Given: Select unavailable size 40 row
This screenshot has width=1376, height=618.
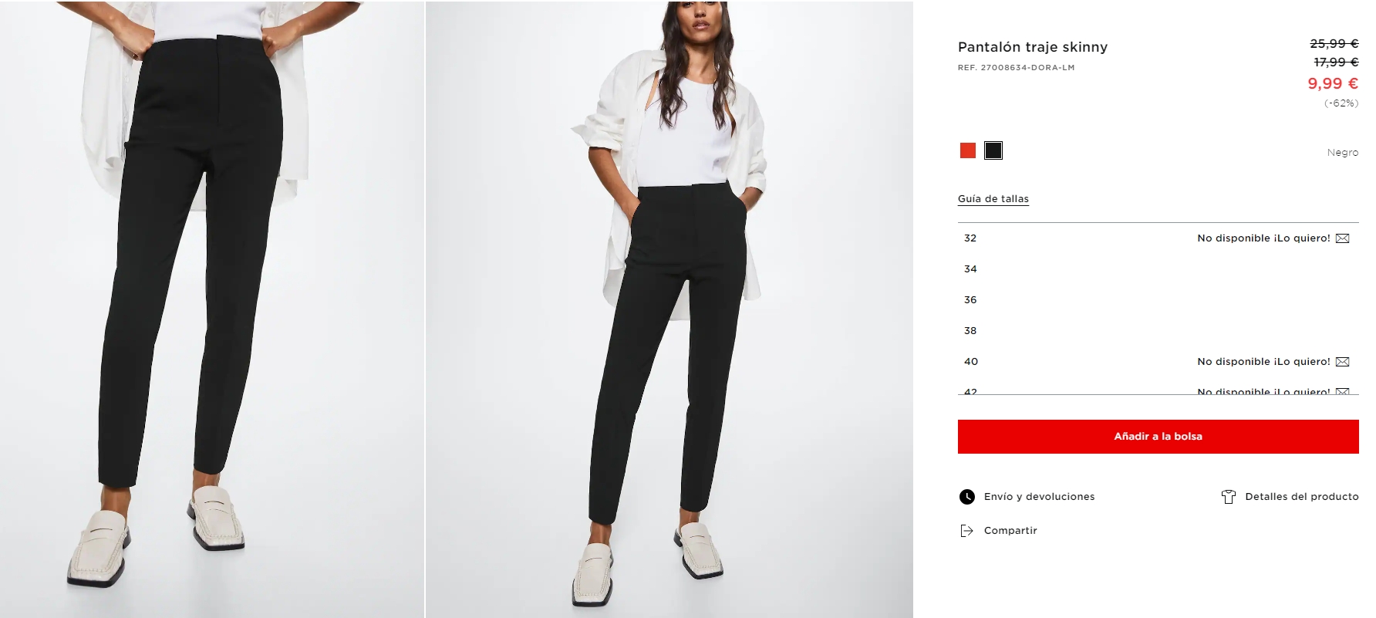Looking at the screenshot, I should [x=1158, y=362].
